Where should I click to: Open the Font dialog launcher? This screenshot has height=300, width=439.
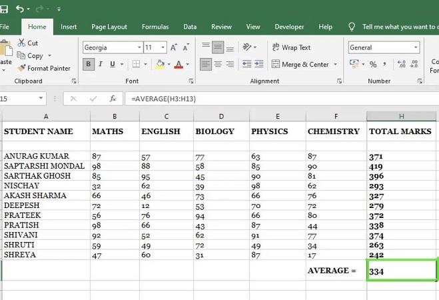click(191, 81)
